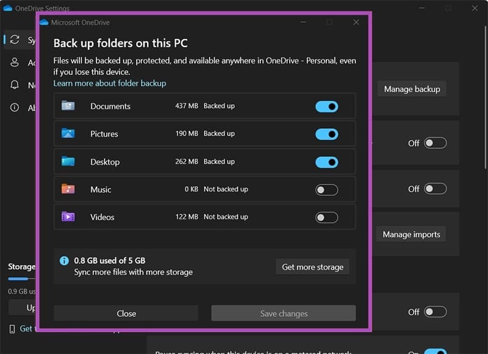This screenshot has width=488, height=354.
Task: Enable backup for the Music folder
Action: click(327, 189)
